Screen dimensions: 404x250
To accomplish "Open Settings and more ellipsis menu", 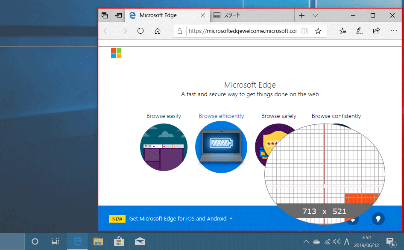I will (393, 31).
